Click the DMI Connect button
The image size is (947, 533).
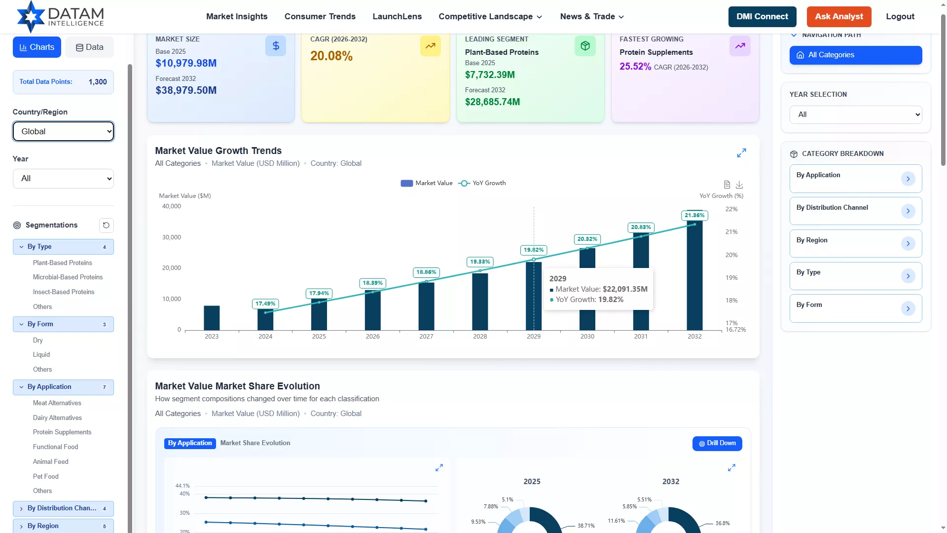pyautogui.click(x=762, y=17)
